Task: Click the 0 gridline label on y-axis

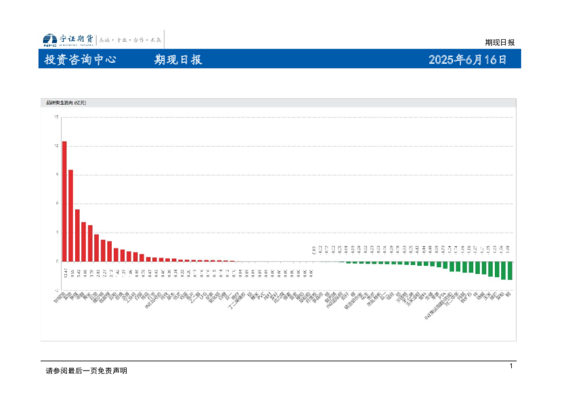Action: [x=58, y=261]
